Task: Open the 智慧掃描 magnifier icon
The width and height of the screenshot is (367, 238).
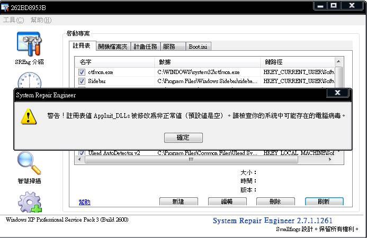Action: [x=29, y=163]
